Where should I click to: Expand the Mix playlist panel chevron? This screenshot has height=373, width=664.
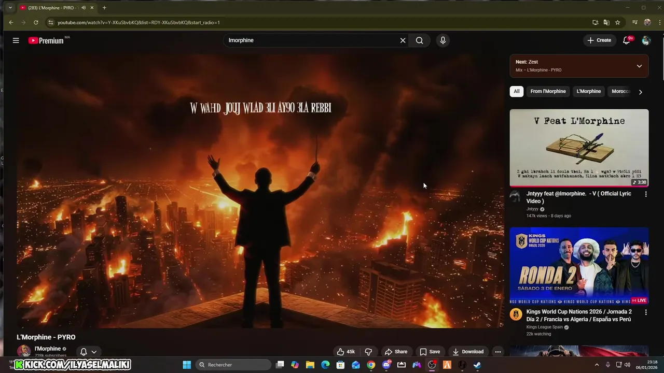click(639, 66)
